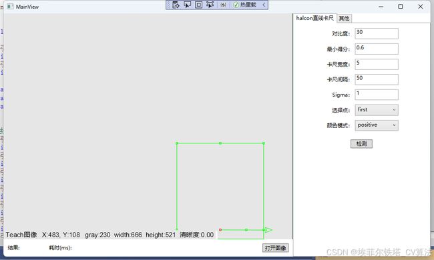Viewport: 434px width, 260px height.
Task: Click the Sigma: label
Action: [341, 95]
